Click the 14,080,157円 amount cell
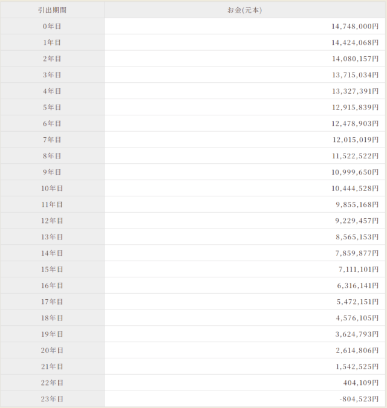This screenshot has width=387, height=408. (x=354, y=59)
